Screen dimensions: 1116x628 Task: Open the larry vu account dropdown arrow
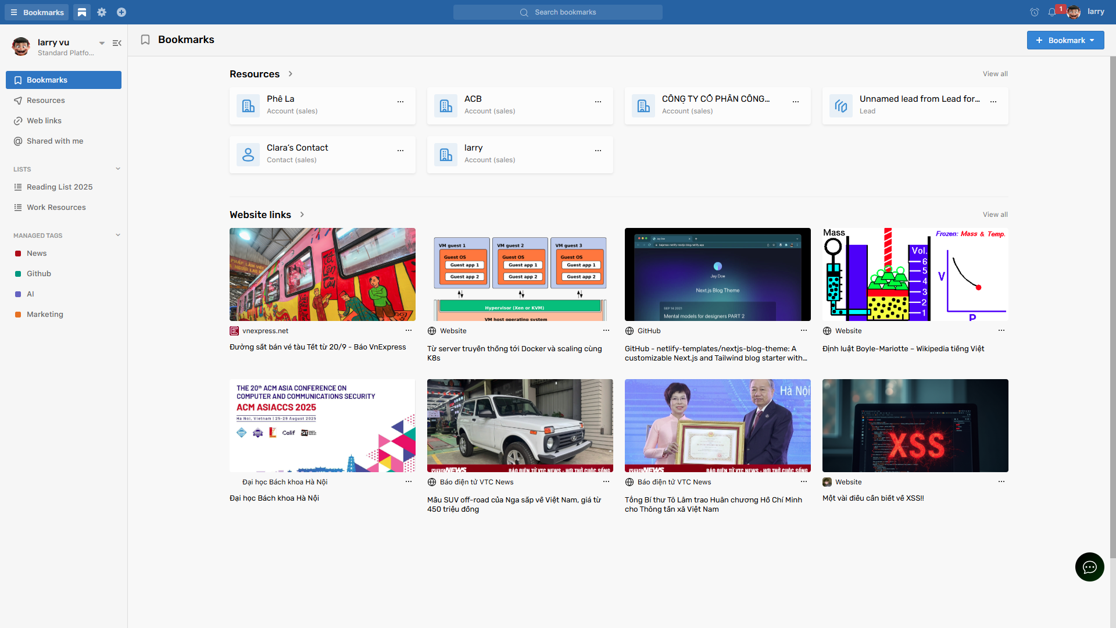[x=102, y=43]
